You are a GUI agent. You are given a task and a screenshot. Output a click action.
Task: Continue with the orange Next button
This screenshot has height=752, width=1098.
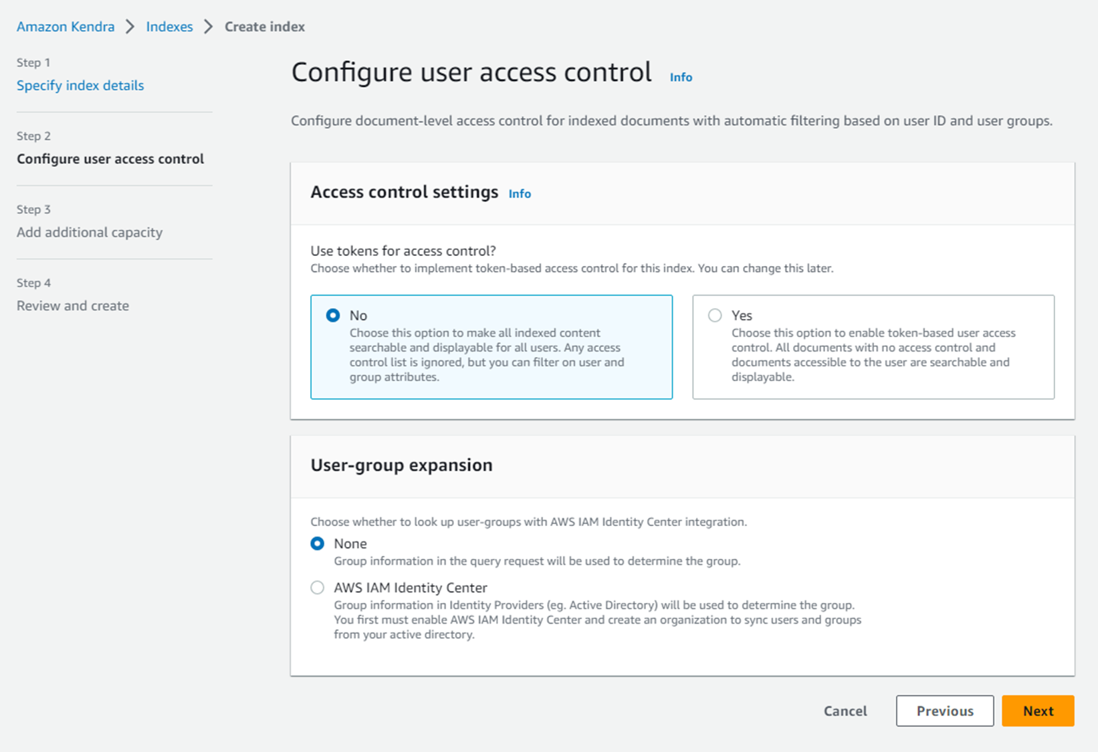click(1037, 711)
